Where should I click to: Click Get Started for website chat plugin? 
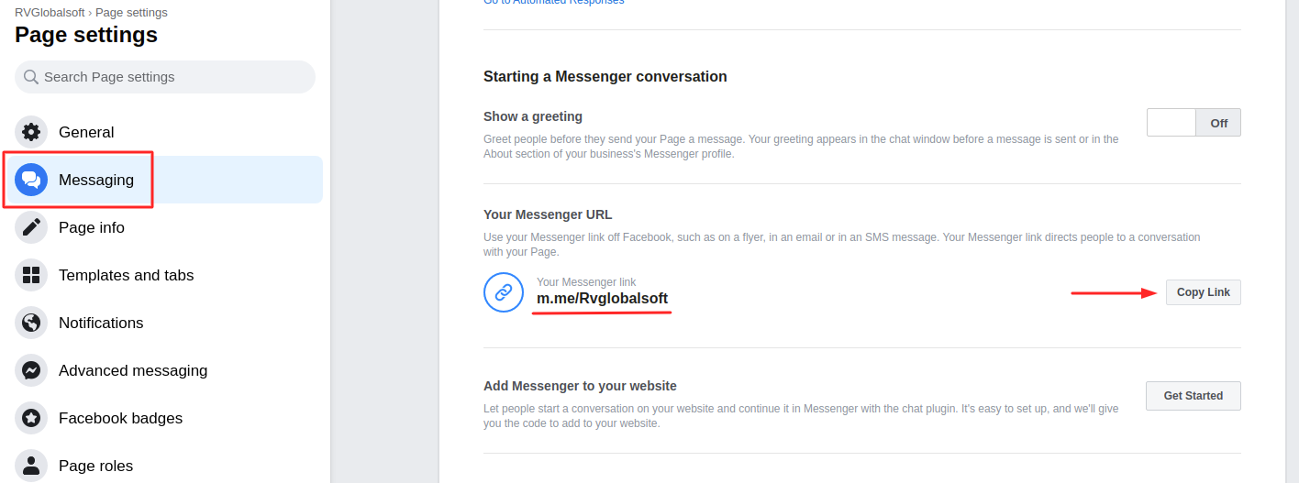tap(1194, 396)
